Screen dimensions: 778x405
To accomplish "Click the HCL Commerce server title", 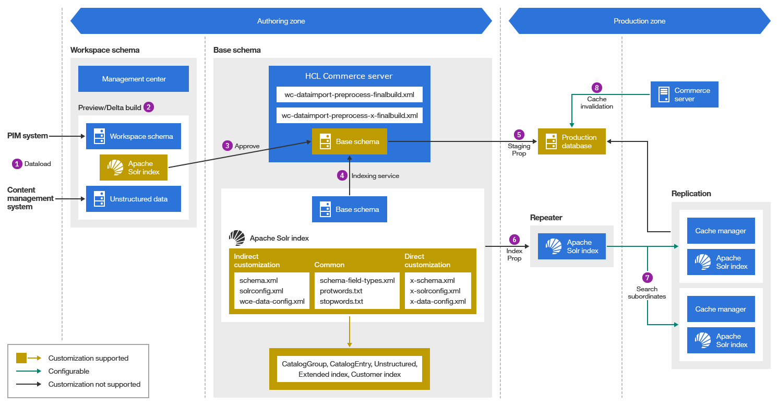I will click(349, 76).
